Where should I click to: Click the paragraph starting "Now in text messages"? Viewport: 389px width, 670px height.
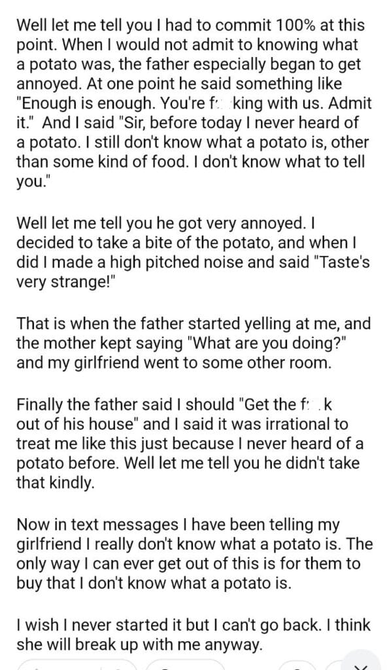point(195,554)
